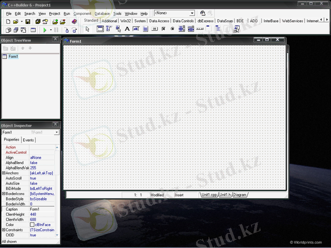Image resolution: width=331 pixels, height=248 pixels.
Task: Expand the Anchors property
Action: tap(4, 173)
